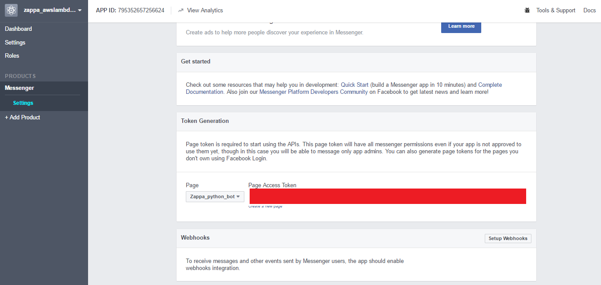
Task: Open the top-level Settings sidebar item
Action: tap(15, 42)
